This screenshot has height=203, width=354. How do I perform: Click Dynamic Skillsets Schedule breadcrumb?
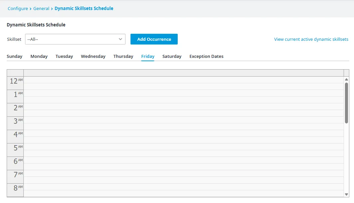[x=84, y=8]
